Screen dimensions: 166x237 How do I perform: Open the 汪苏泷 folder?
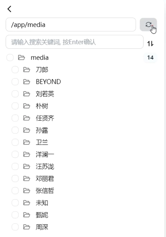coord(45,166)
